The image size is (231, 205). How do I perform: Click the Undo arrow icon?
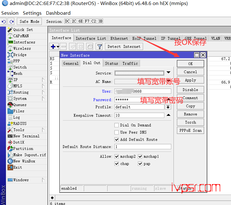3,22
